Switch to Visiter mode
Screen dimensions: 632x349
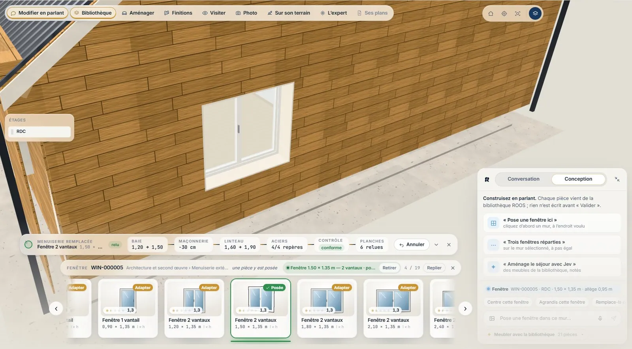point(214,13)
